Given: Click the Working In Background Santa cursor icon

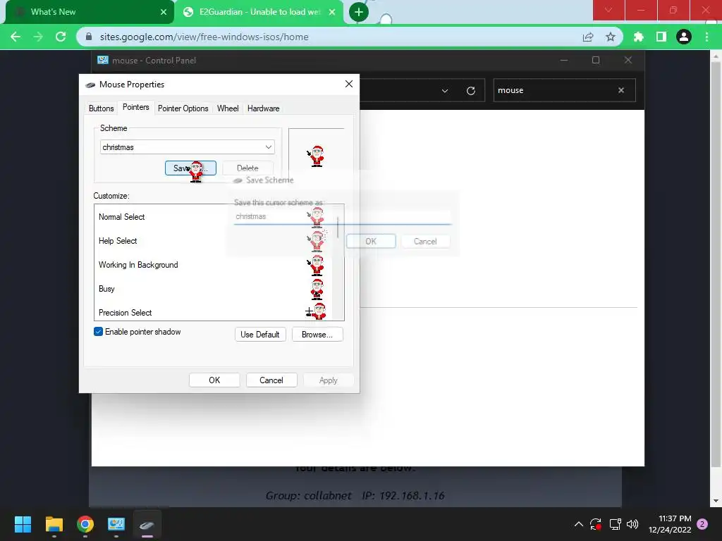Looking at the screenshot, I should [317, 266].
